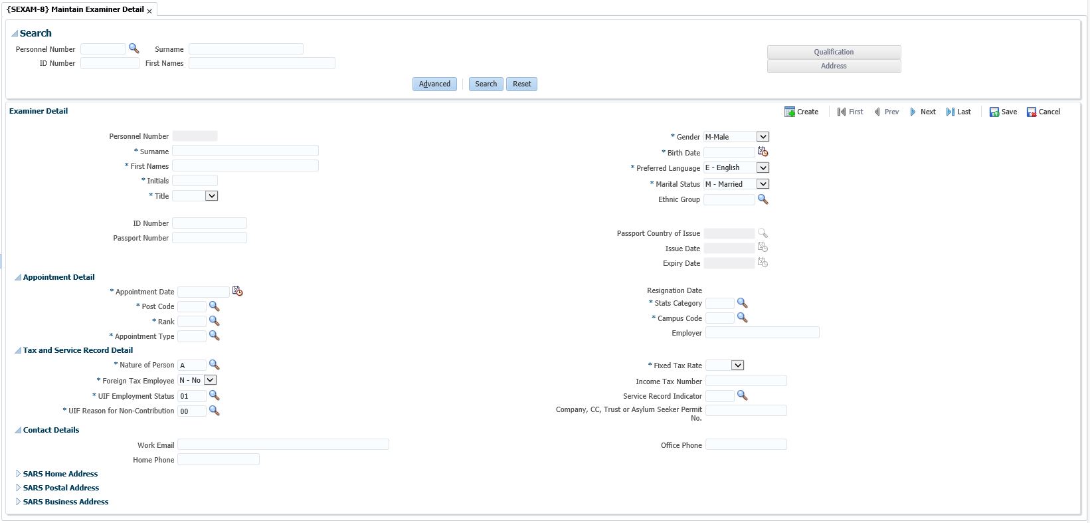Click the Personnel Number search magnifier icon
This screenshot has width=1090, height=523.
click(134, 49)
